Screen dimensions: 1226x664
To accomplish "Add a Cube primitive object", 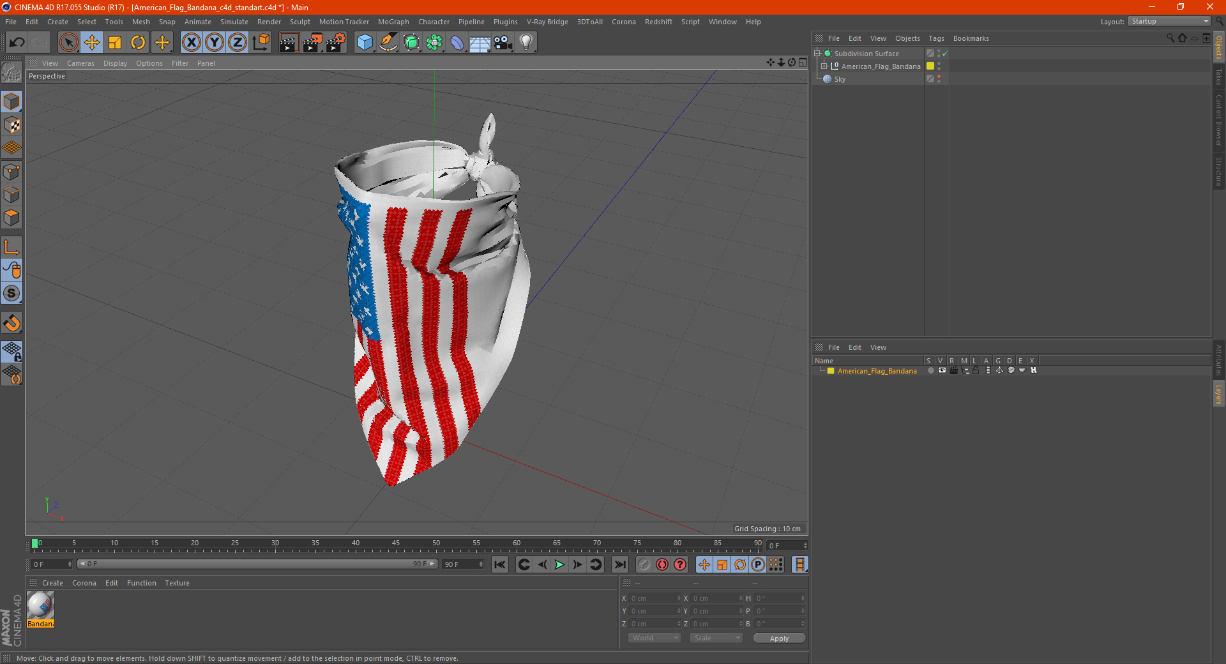I will point(365,43).
